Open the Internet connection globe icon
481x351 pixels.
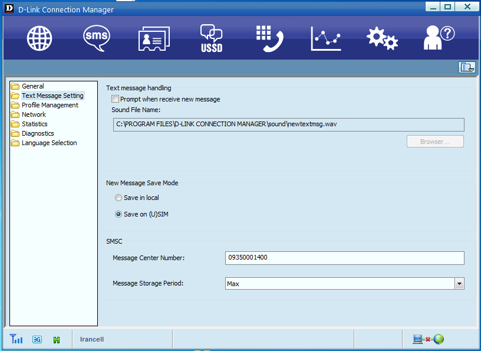pyautogui.click(x=39, y=38)
